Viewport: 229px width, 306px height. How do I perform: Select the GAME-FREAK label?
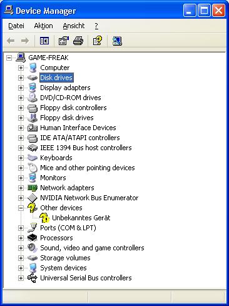click(x=48, y=58)
